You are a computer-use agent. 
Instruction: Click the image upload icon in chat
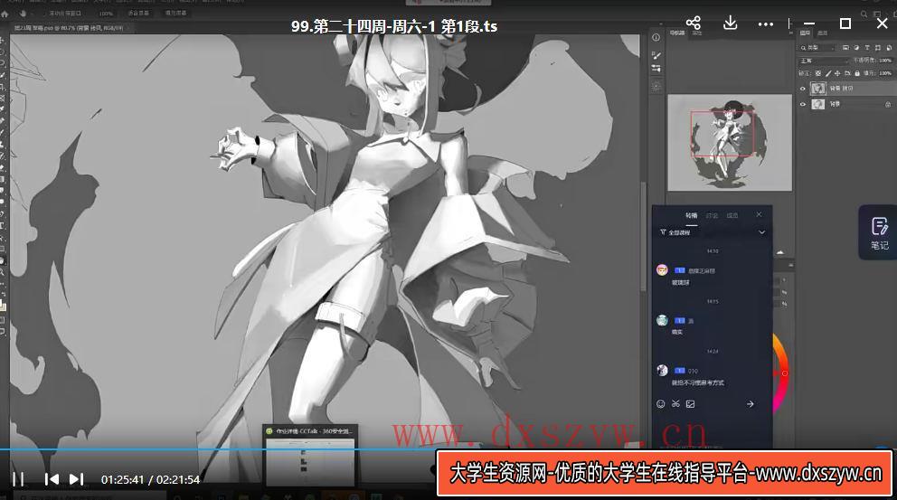click(691, 404)
